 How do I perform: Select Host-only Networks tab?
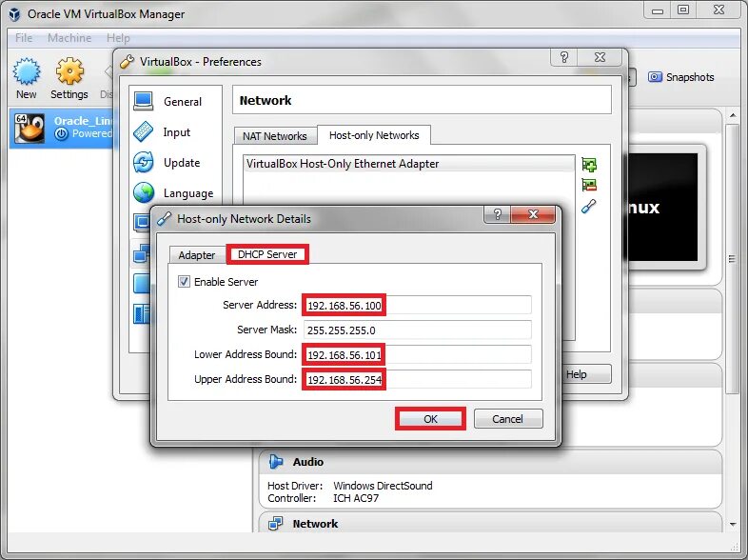pos(374,135)
